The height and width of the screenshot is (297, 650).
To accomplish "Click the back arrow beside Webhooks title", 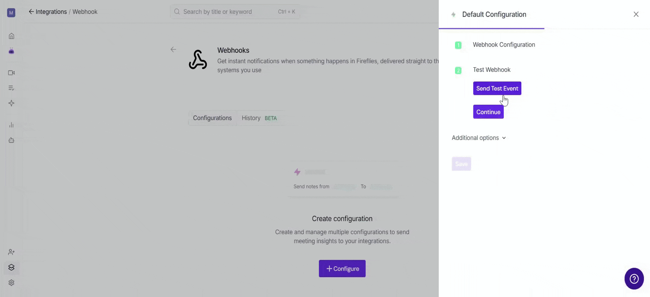I will (x=173, y=49).
